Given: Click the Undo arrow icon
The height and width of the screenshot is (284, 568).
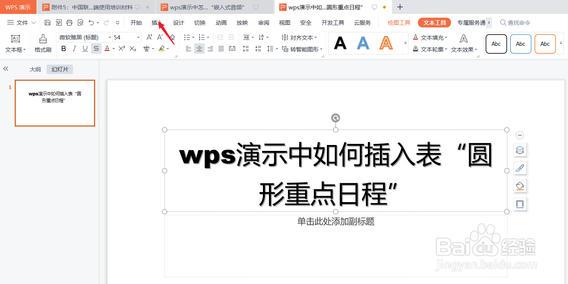Looking at the screenshot, I should tap(91, 23).
